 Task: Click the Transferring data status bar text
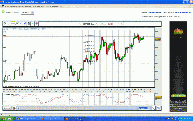tap(18, 115)
